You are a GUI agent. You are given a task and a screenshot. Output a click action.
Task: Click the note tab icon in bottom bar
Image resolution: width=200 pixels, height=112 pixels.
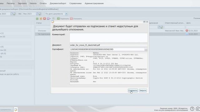16,110
